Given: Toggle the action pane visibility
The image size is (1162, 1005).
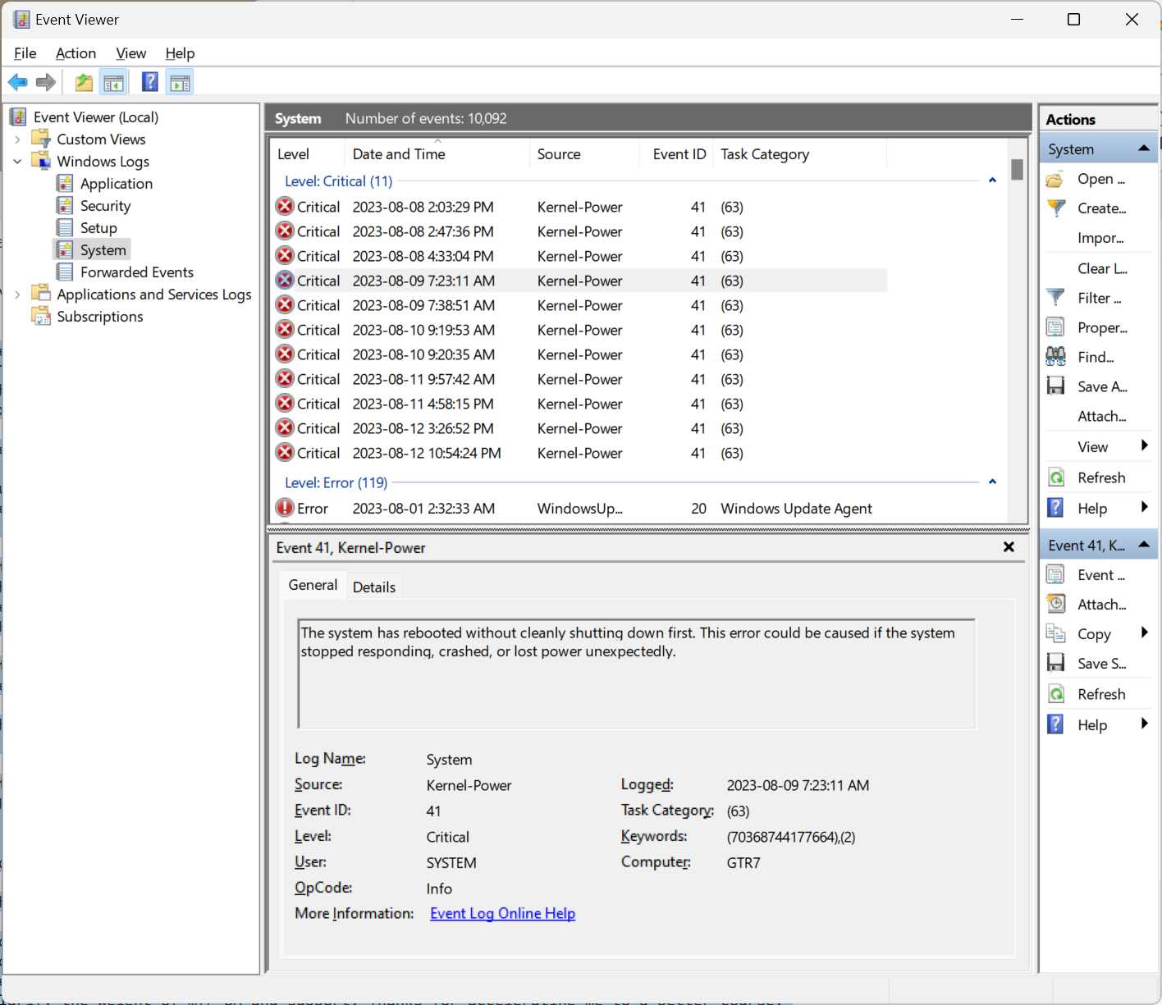Looking at the screenshot, I should [x=179, y=81].
